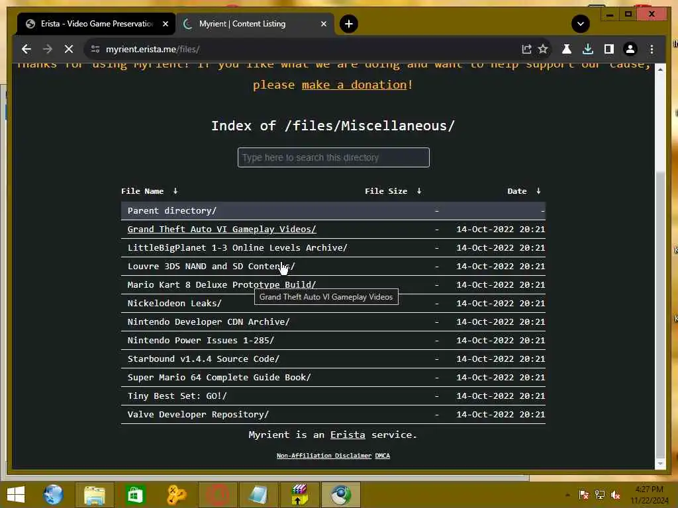Click the forward navigation arrow
Screen dimensions: 678x508
48,49
